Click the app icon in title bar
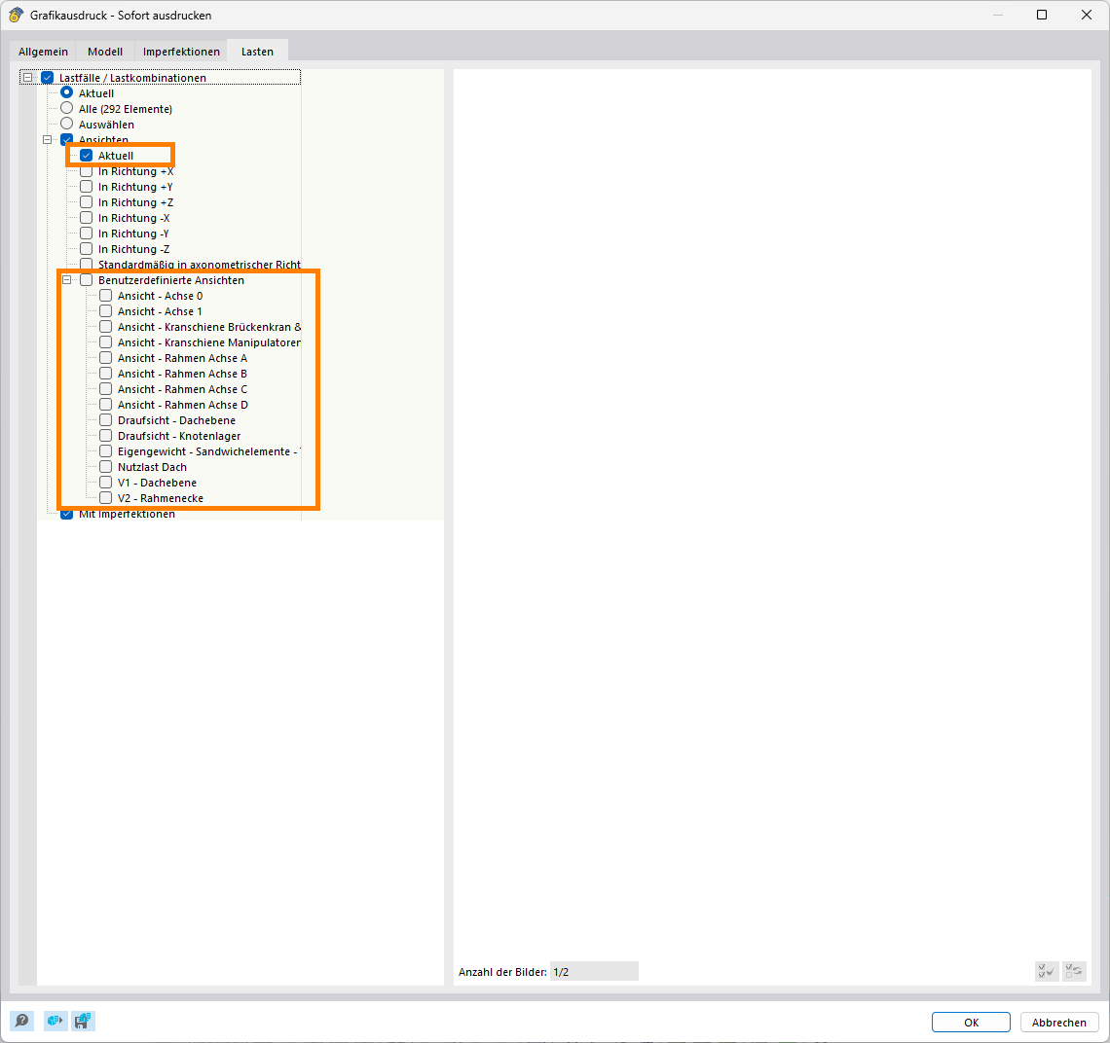1110x1043 pixels. [x=16, y=16]
